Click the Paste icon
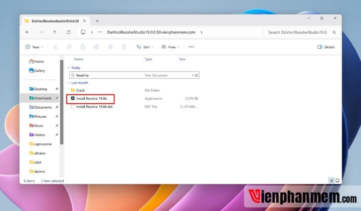Image resolution: width=361 pixels, height=211 pixels. point(83,47)
